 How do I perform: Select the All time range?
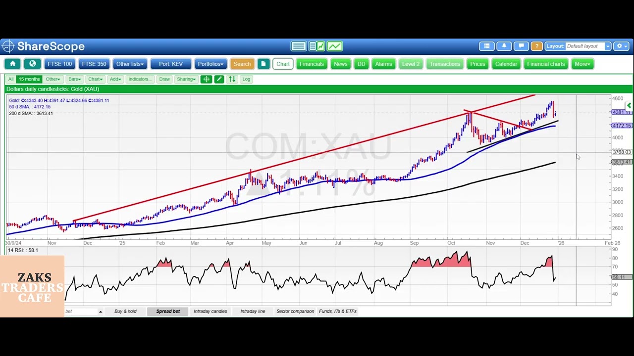click(11, 79)
